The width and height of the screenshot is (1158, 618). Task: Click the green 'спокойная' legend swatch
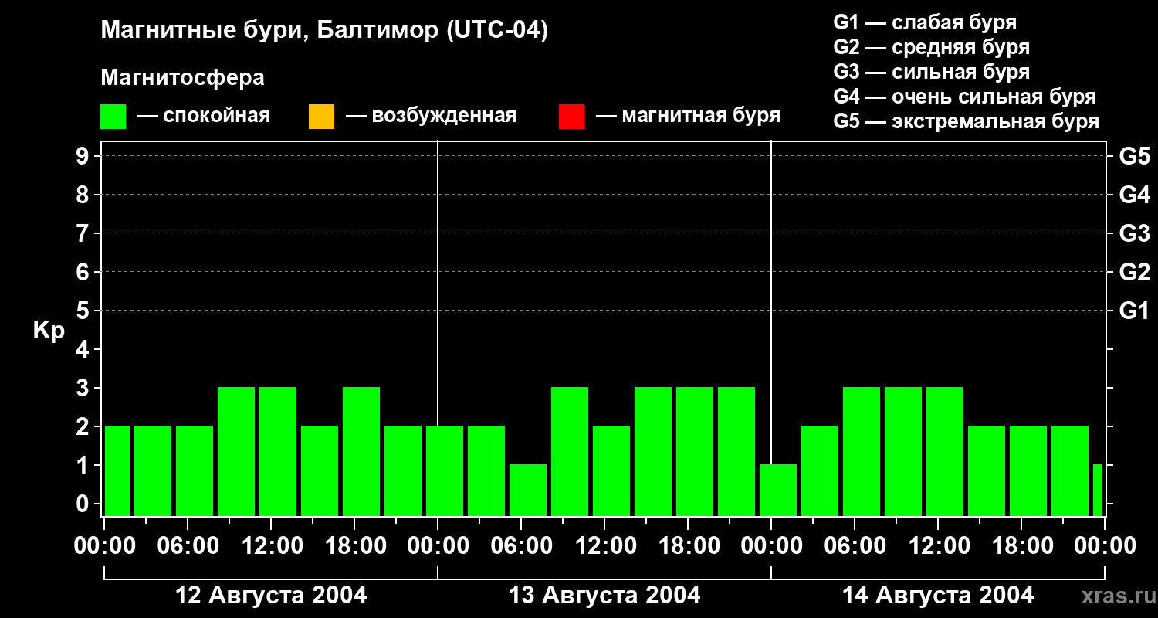pos(113,117)
